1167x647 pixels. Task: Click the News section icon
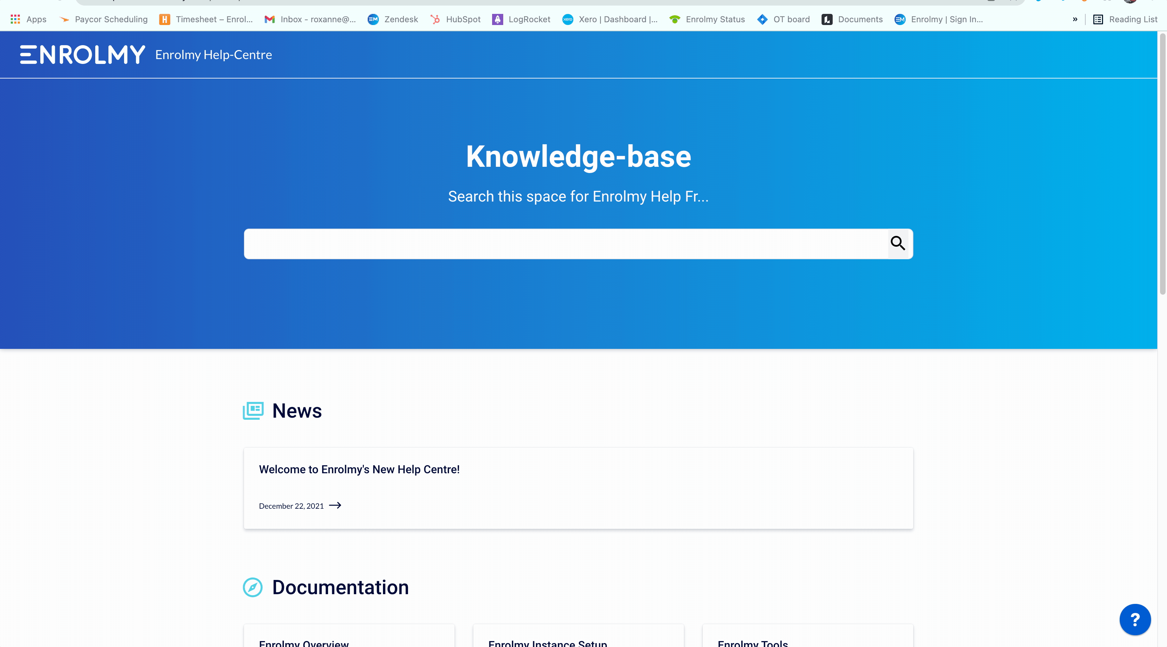(x=253, y=410)
